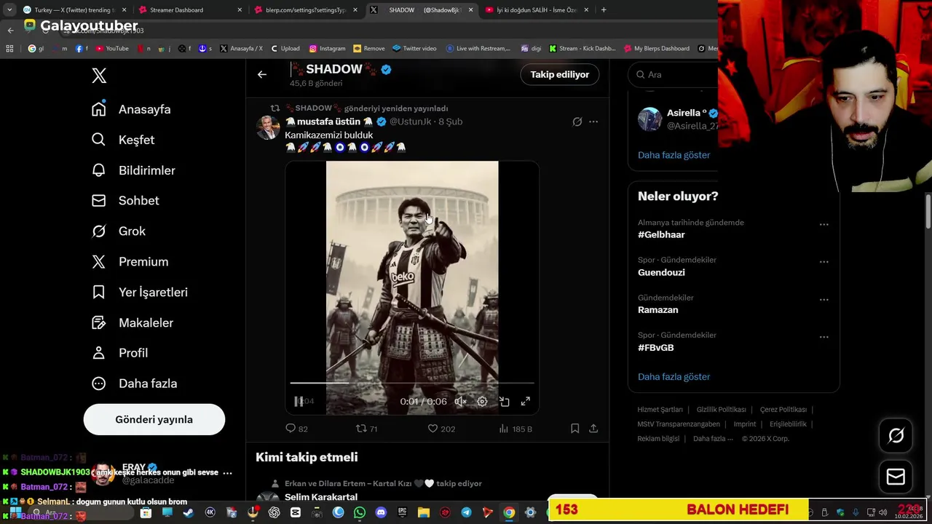Click the floating messages envelope button
Screen dimensions: 932x524
pyautogui.click(x=896, y=477)
